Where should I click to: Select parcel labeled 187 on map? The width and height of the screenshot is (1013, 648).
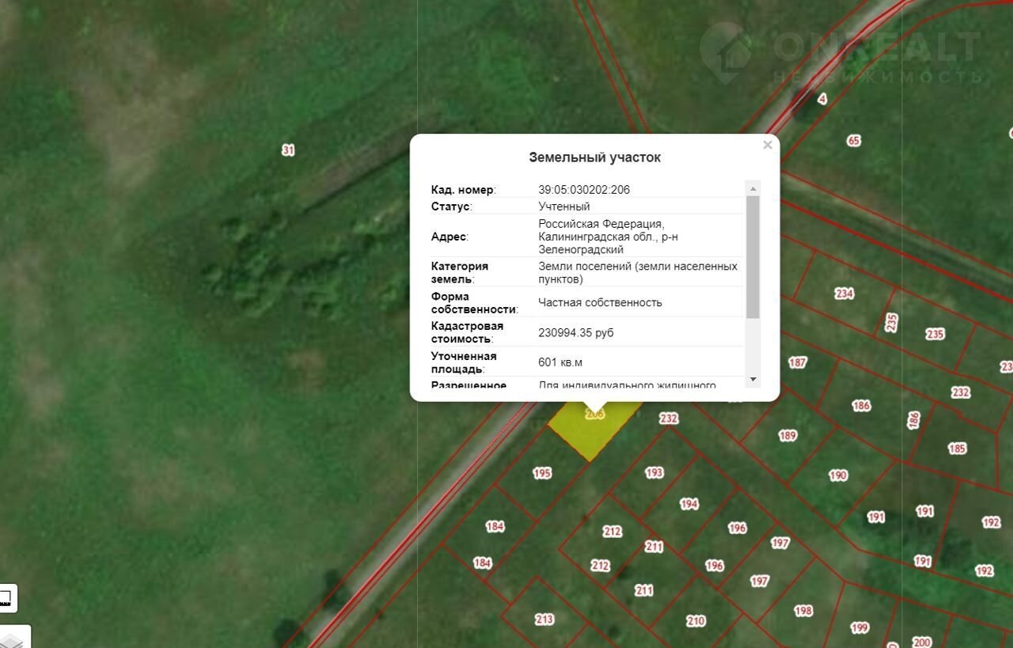coord(797,362)
